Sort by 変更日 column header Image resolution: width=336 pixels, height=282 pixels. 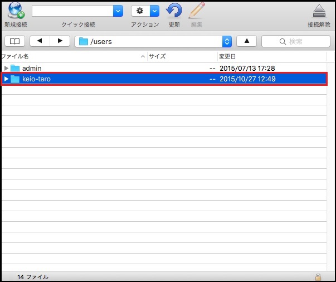(273, 56)
